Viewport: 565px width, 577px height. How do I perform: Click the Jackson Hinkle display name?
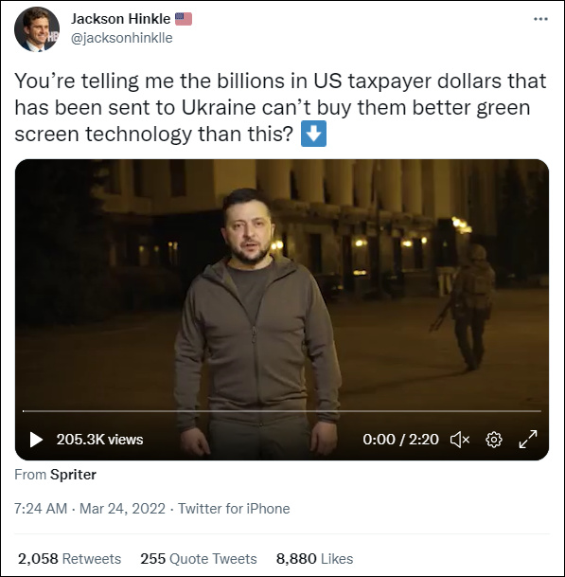click(x=120, y=19)
